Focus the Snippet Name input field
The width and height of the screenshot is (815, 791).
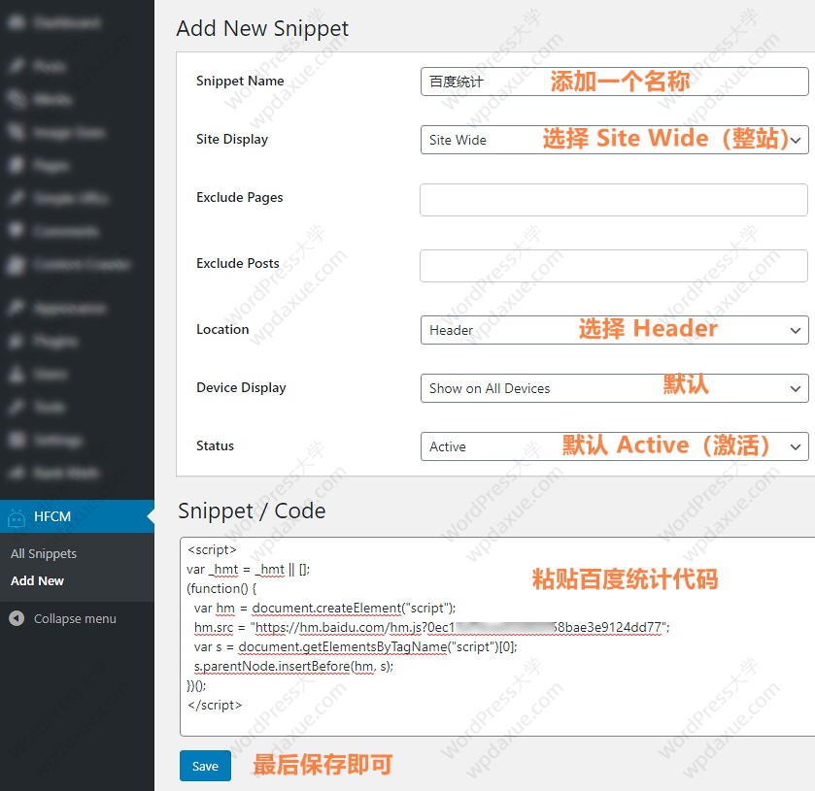(614, 82)
